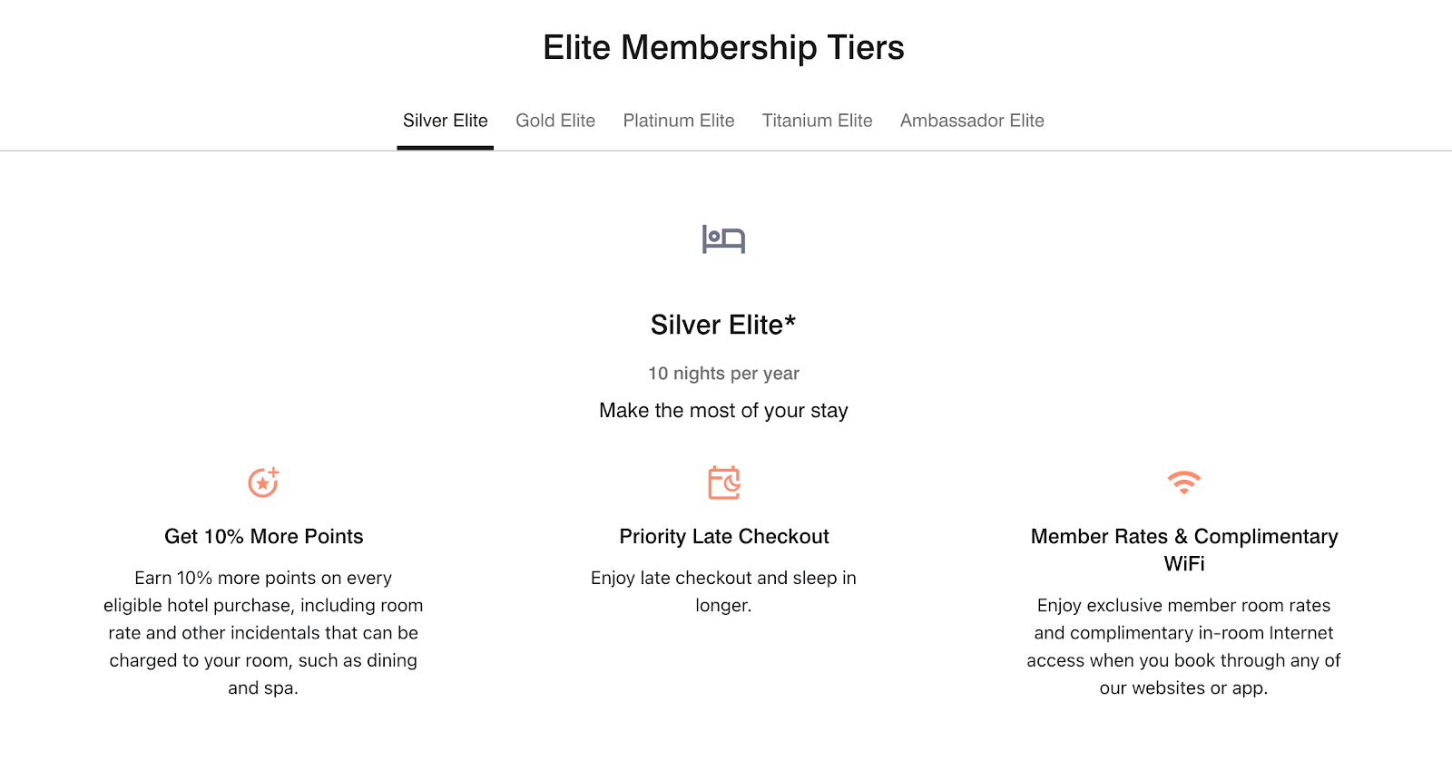This screenshot has width=1452, height=760.
Task: Click the Earn 10% more points description
Action: coord(263,633)
